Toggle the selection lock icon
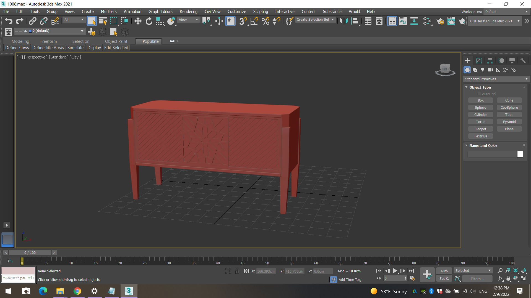The image size is (531, 298). (237, 271)
